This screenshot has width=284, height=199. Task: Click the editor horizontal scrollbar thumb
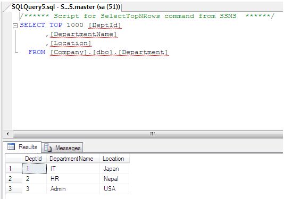pos(148,134)
